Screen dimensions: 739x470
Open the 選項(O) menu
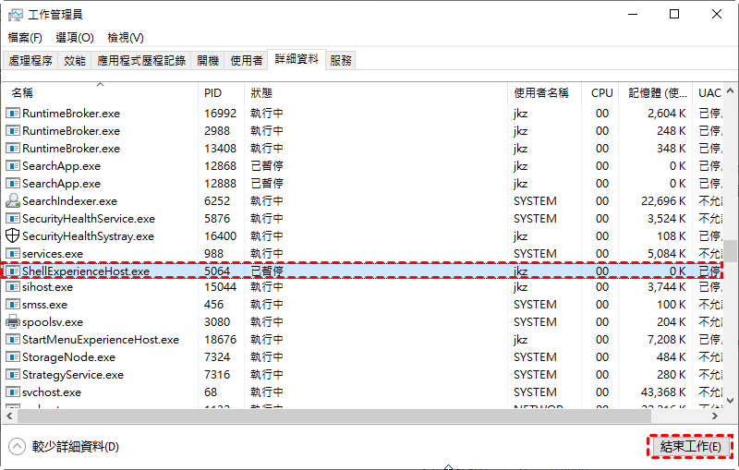point(75,38)
